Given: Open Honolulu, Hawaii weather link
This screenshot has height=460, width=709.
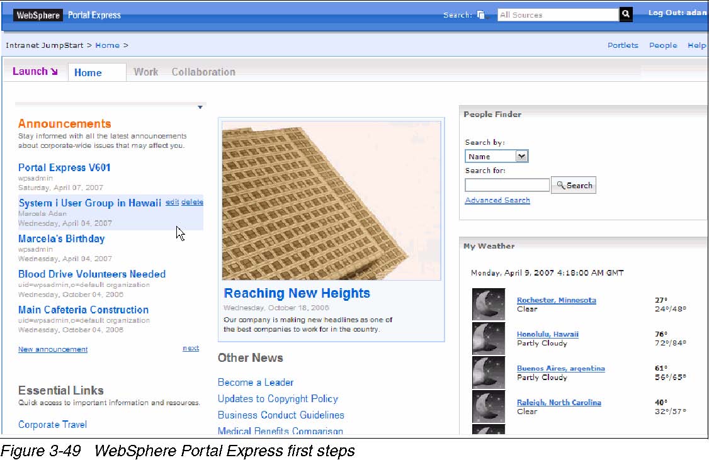Looking at the screenshot, I should click(x=548, y=334).
